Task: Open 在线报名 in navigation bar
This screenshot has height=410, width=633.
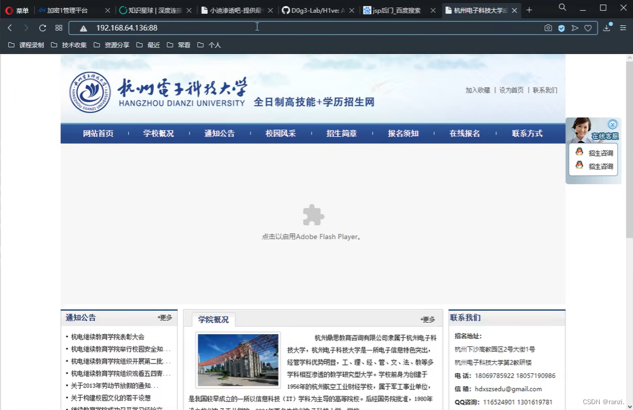Action: 465,134
